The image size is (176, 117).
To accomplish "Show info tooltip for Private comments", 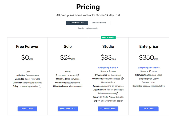I will pyautogui.click(x=117, y=93).
